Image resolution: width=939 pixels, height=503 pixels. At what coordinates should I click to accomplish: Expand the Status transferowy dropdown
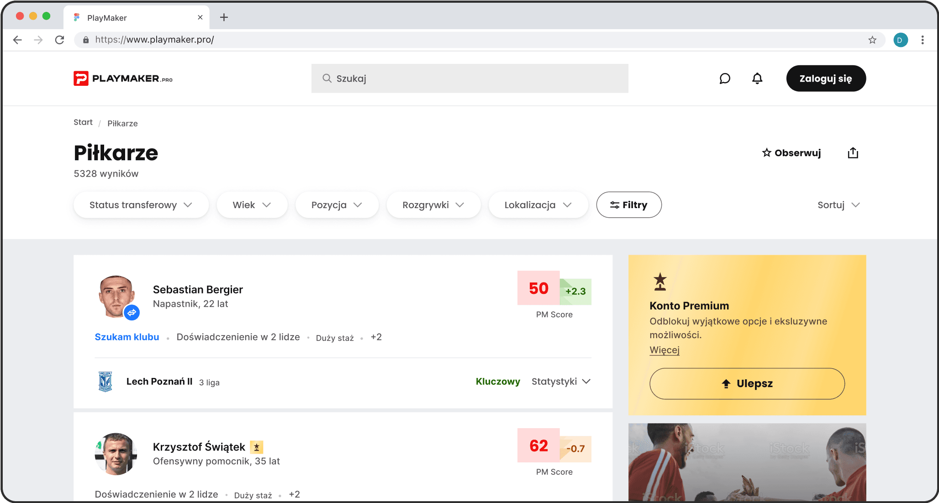pyautogui.click(x=141, y=205)
